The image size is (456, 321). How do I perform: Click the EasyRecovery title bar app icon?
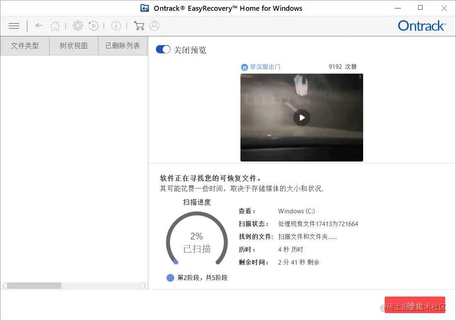[x=145, y=8]
